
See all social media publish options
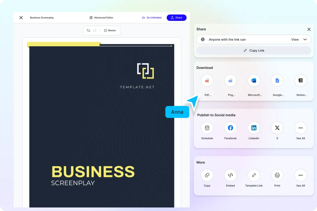[301, 128]
